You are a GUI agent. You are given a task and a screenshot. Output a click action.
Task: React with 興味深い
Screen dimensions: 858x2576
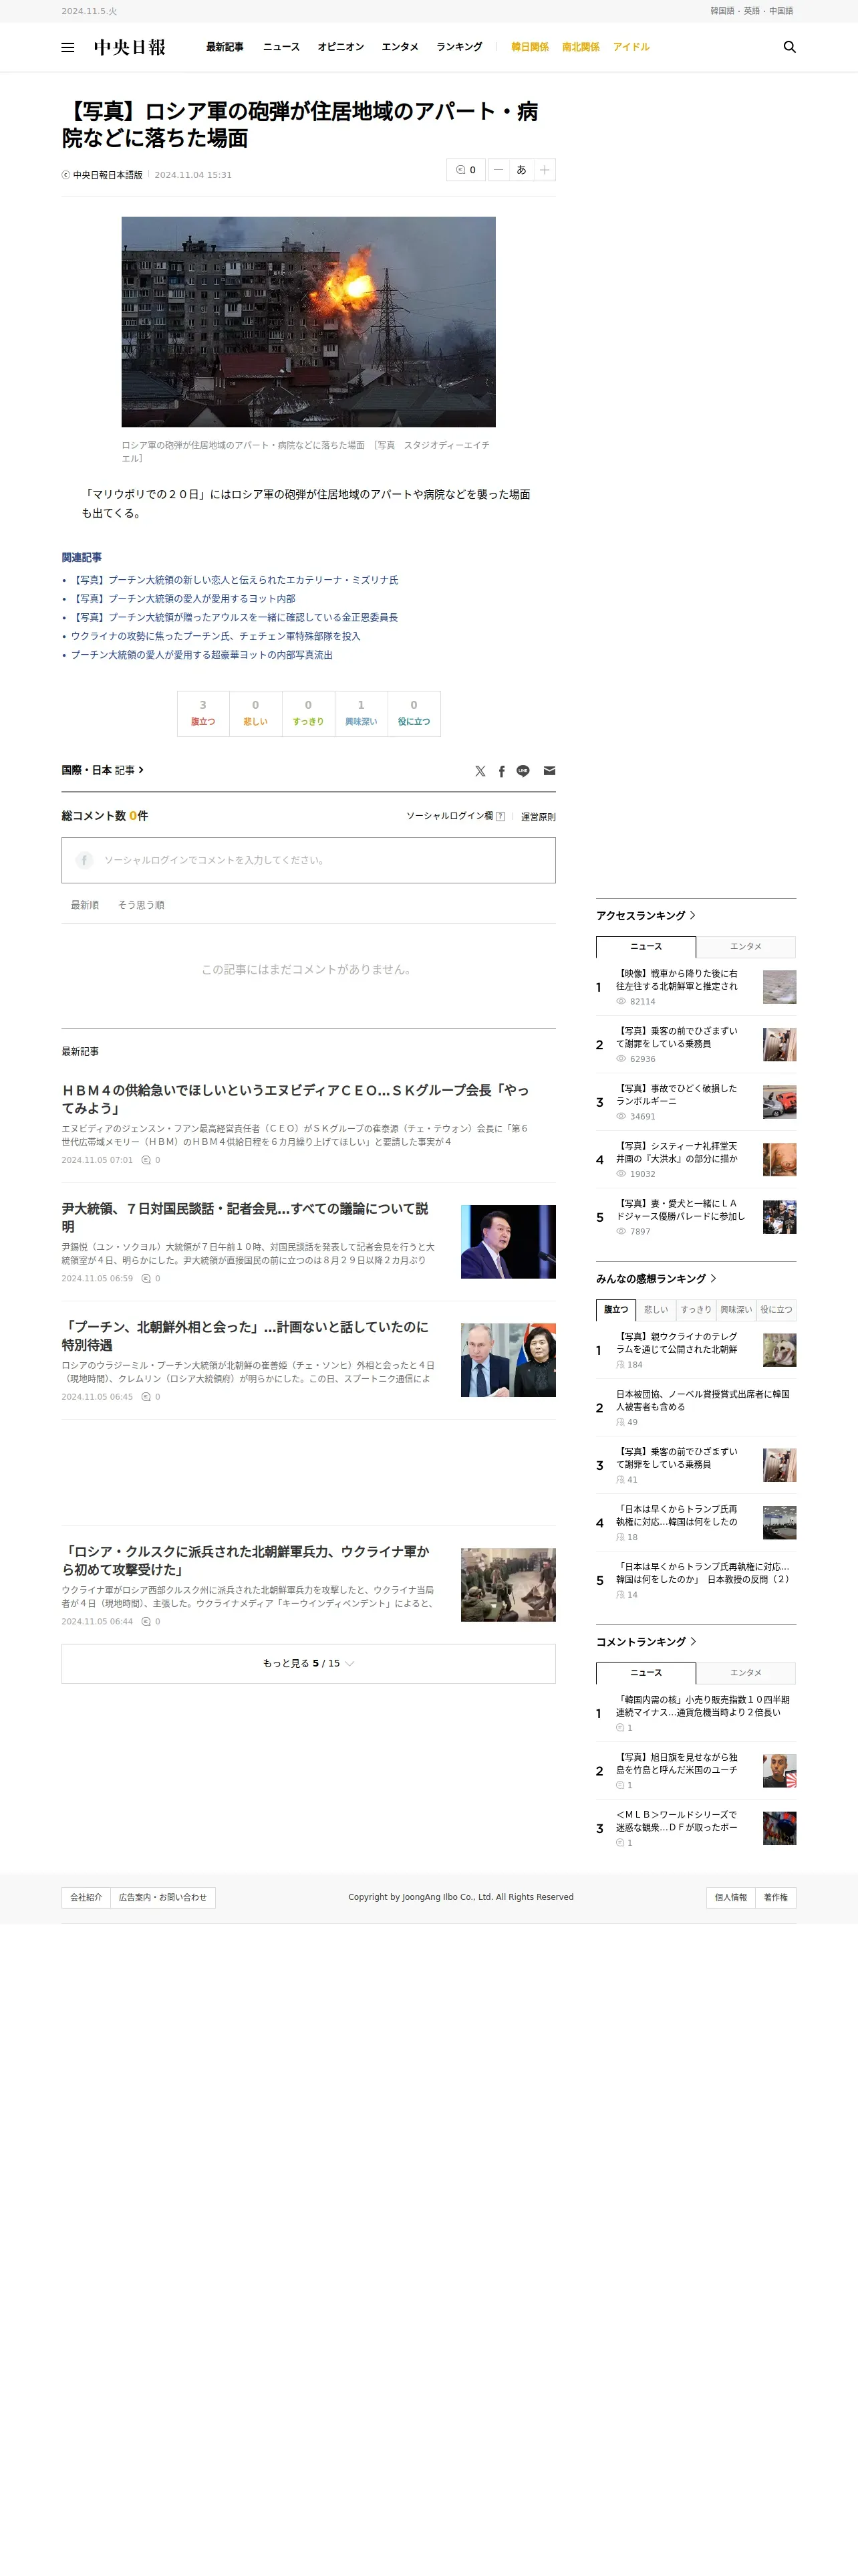tap(361, 713)
